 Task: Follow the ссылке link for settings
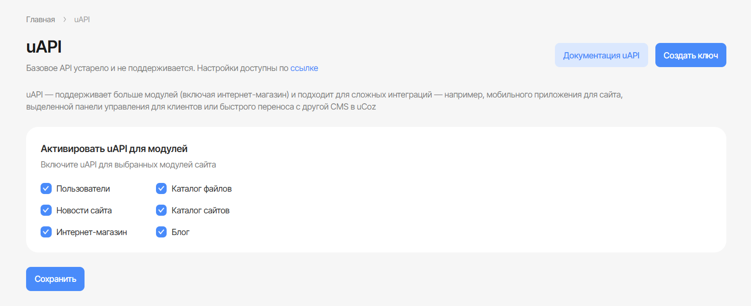point(304,68)
